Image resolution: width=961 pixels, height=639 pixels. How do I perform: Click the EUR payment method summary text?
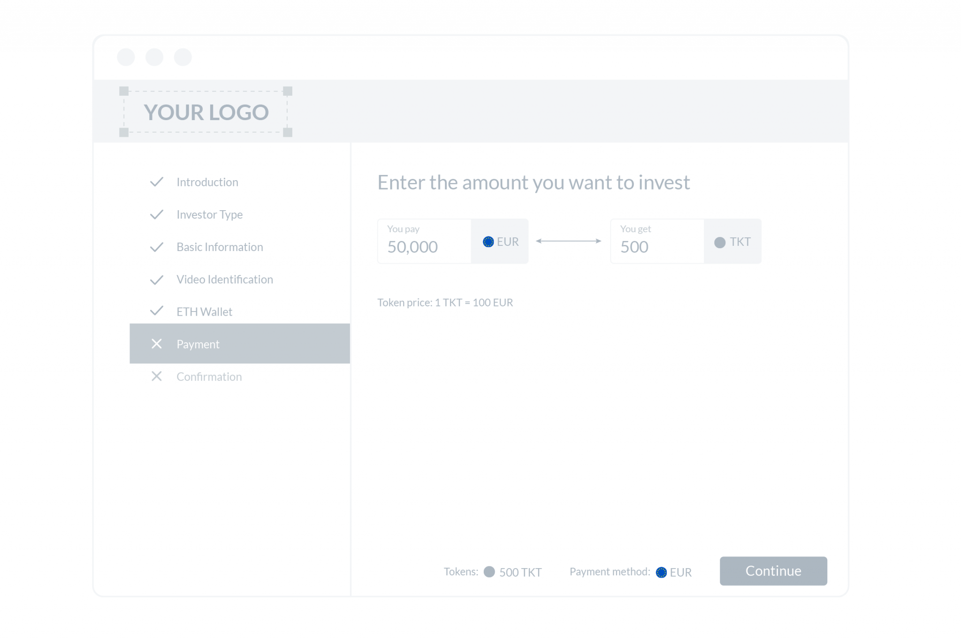click(680, 572)
